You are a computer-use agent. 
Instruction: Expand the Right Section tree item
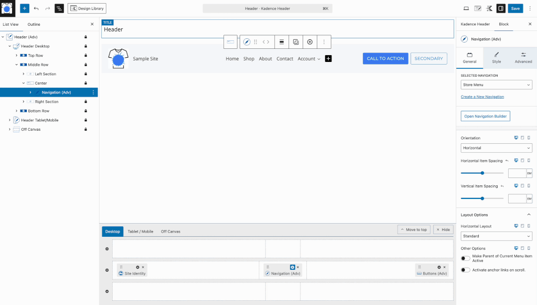pyautogui.click(x=23, y=101)
